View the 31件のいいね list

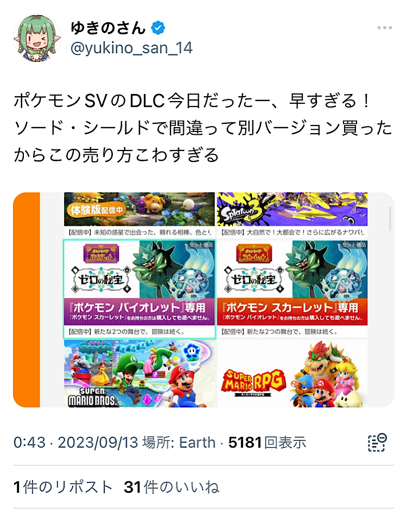171,487
